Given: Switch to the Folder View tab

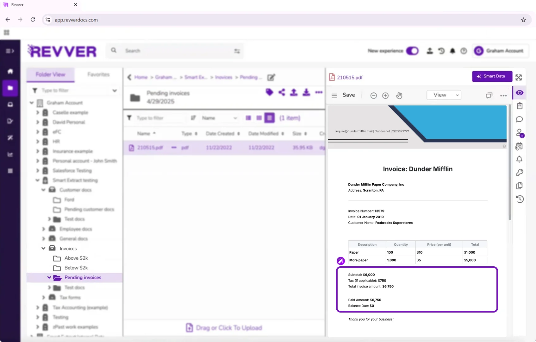Looking at the screenshot, I should [51, 74].
